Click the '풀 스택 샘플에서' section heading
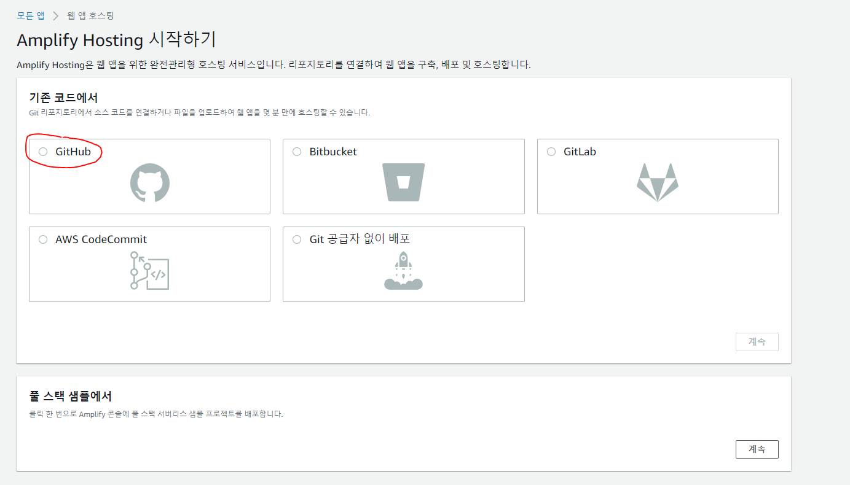Viewport: 850px width, 485px height. coord(71,396)
